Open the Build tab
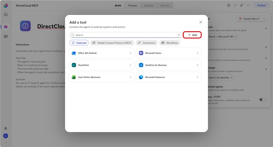 coord(118,5)
